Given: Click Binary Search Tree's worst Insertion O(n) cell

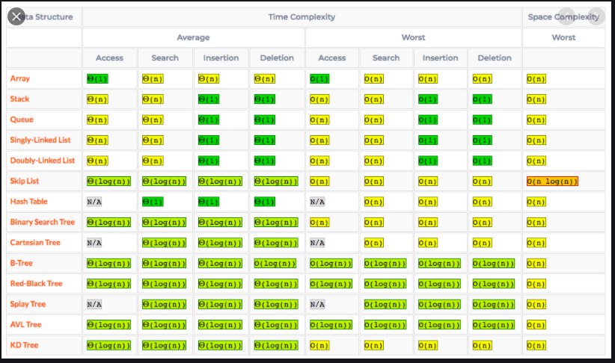Looking at the screenshot, I should click(428, 223).
